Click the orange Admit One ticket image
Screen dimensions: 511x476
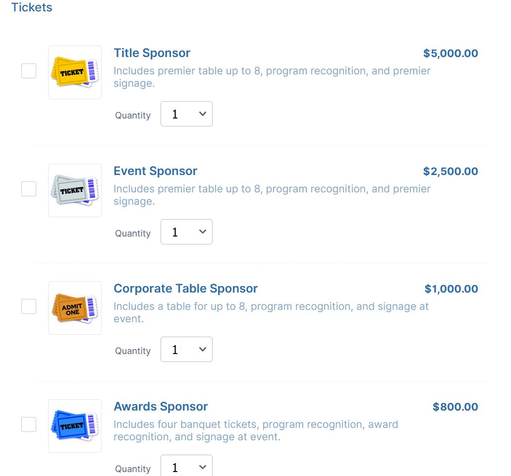click(x=74, y=307)
